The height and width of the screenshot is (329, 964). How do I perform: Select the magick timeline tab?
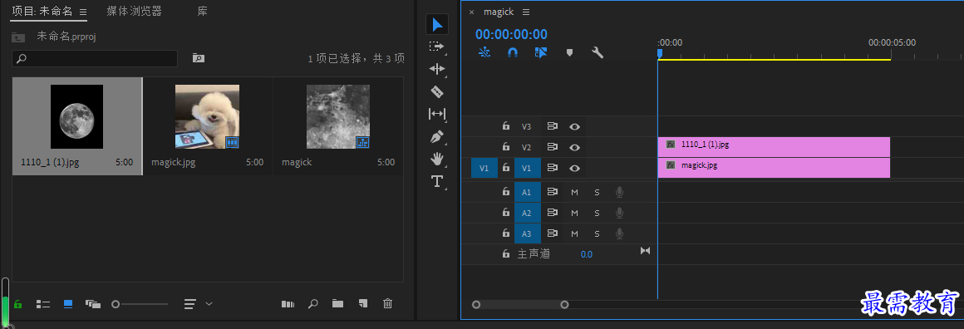point(499,12)
